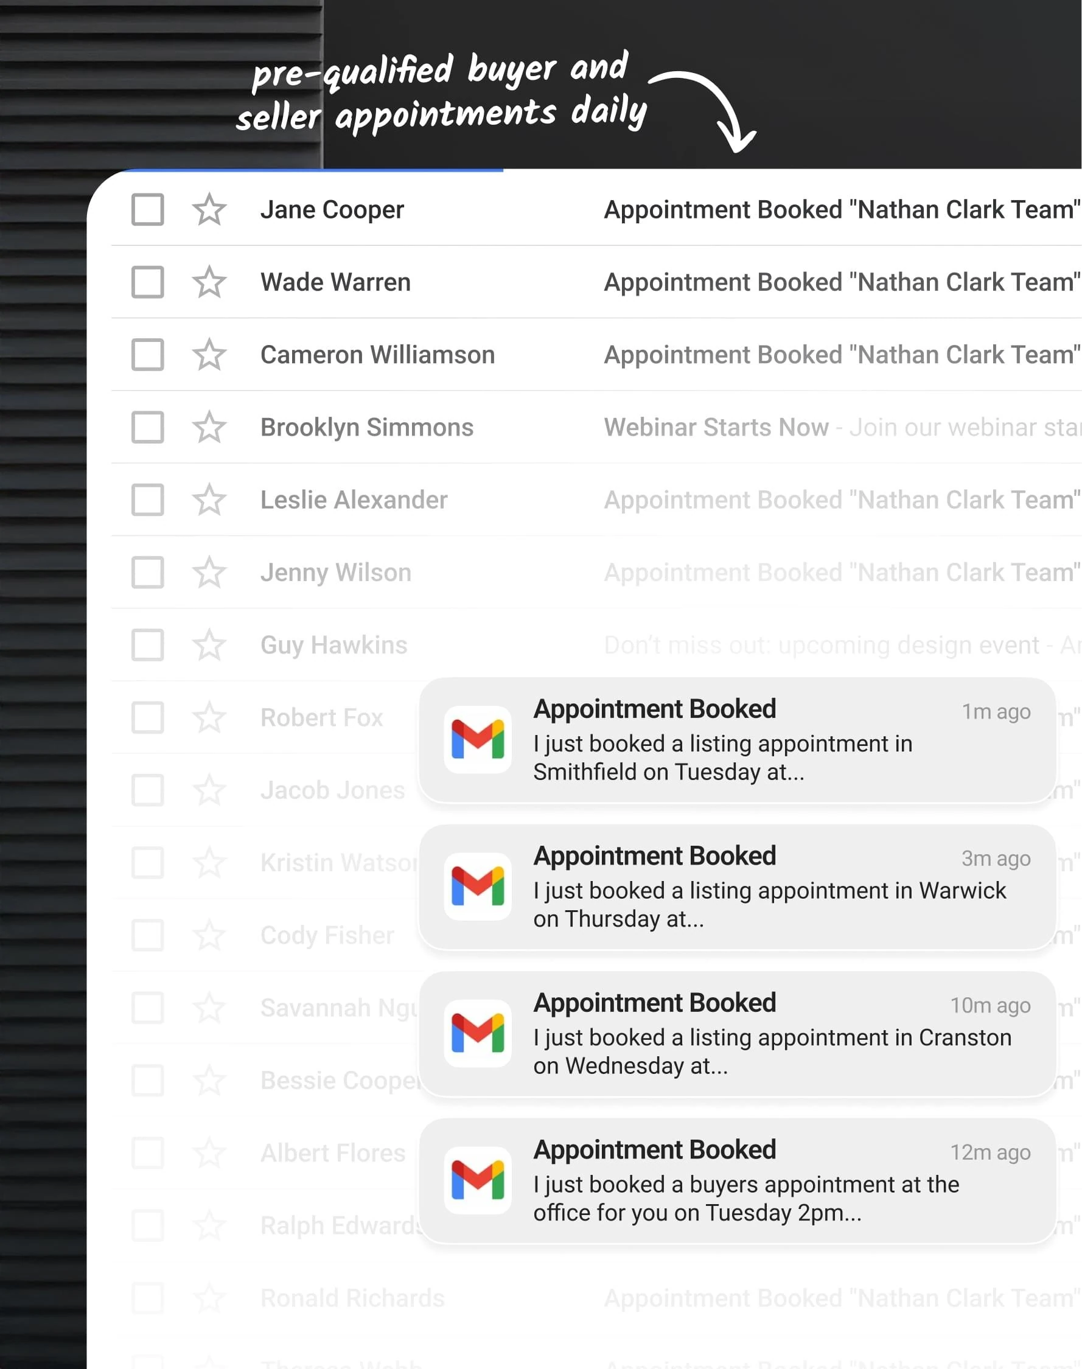Image resolution: width=1082 pixels, height=1369 pixels.
Task: Click Gmail icon in Warwick notification
Action: click(x=478, y=887)
